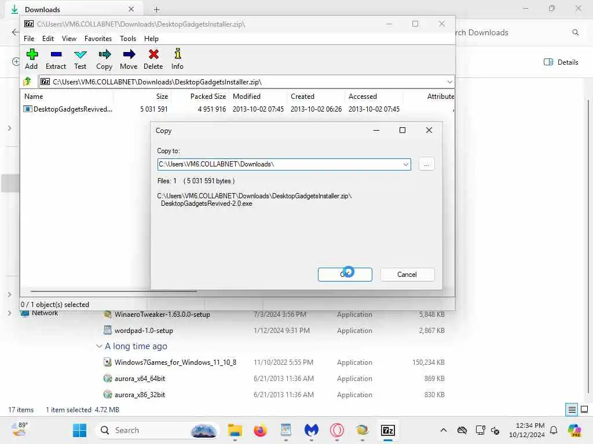Select Windows7Games_for_Windows_11_10_8 file
This screenshot has height=444, width=593.
pos(175,362)
